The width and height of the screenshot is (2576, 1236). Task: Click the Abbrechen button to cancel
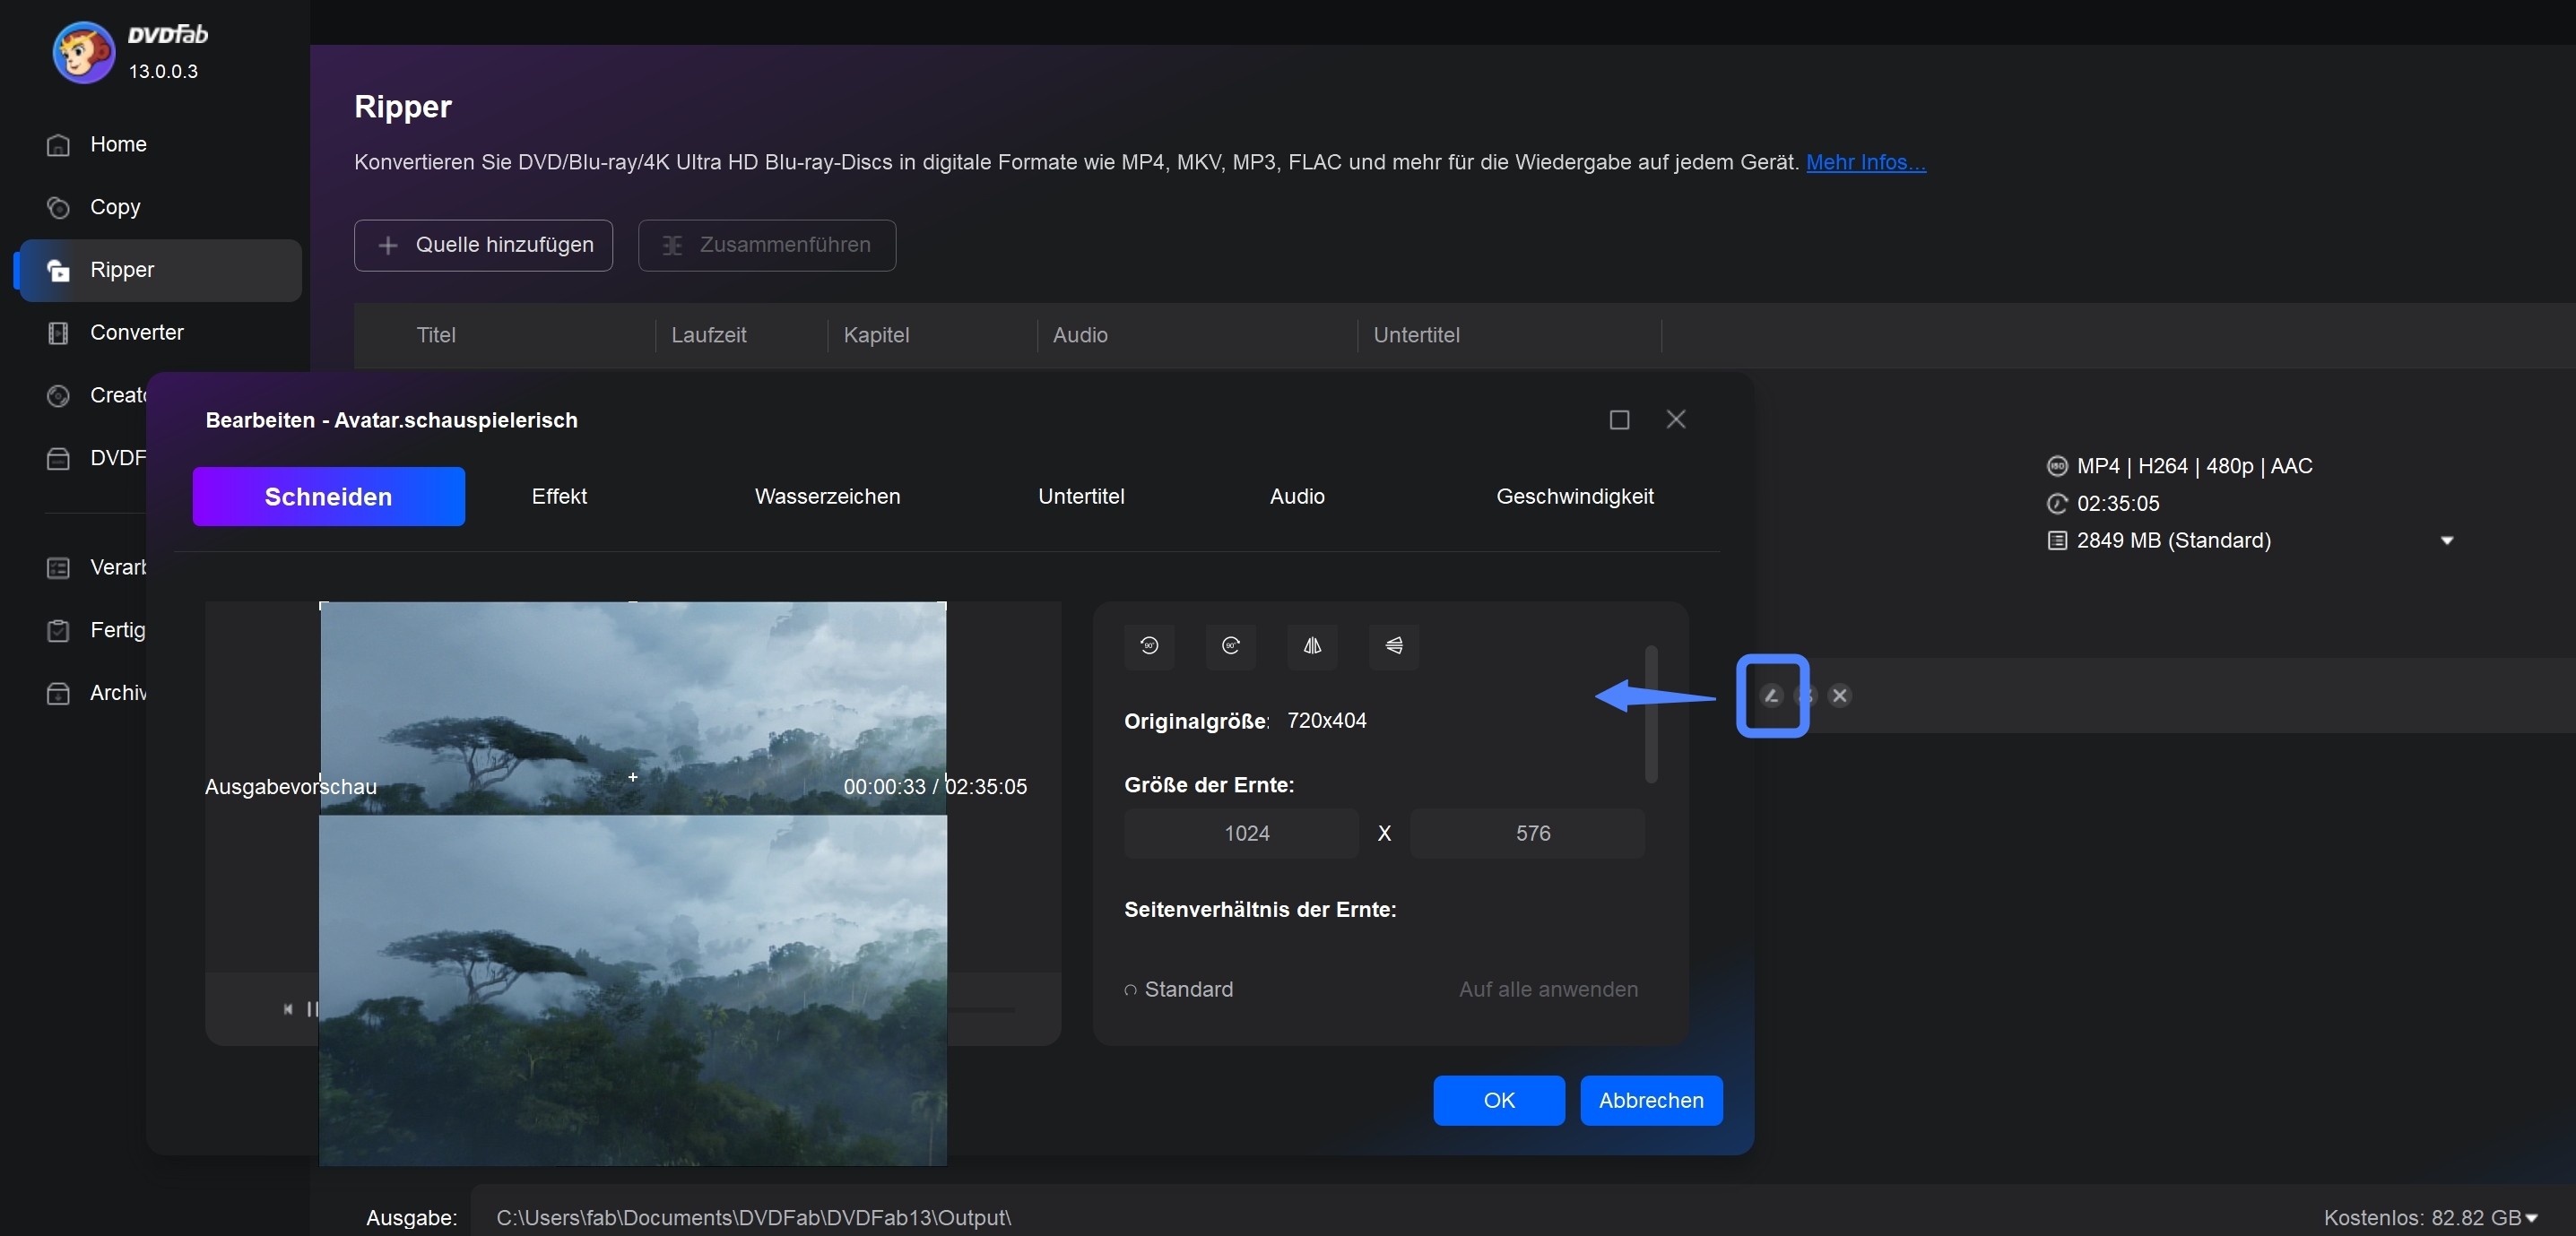[x=1650, y=1100]
